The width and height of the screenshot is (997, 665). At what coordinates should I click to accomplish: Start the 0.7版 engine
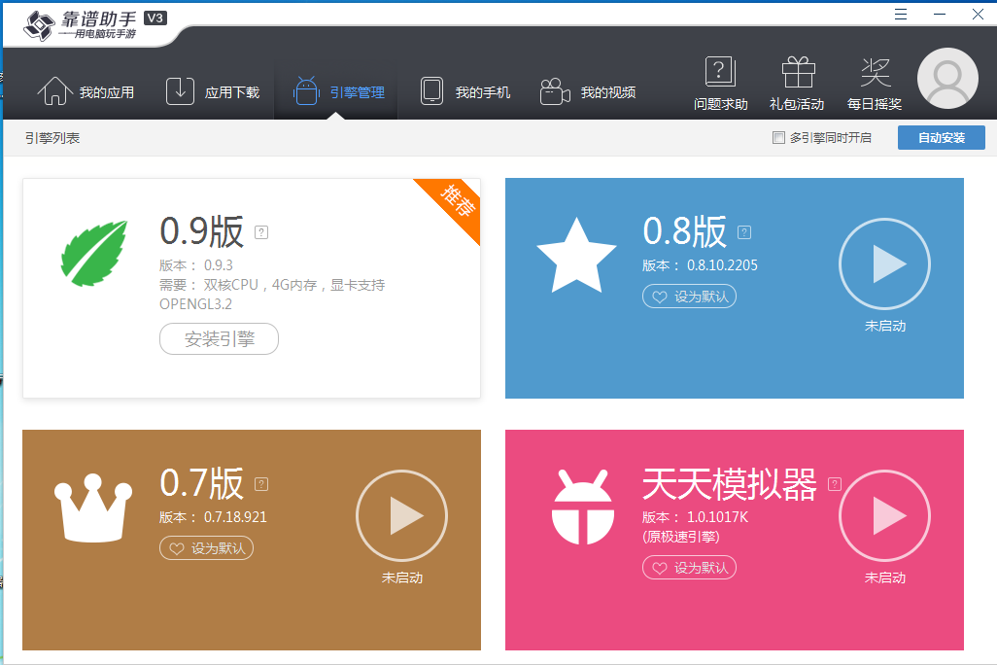402,515
